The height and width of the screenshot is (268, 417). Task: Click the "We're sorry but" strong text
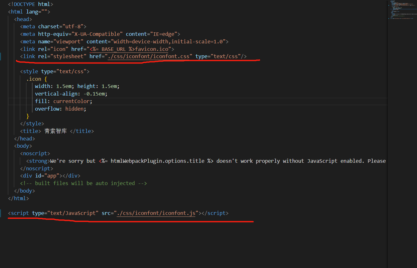pos(73,161)
